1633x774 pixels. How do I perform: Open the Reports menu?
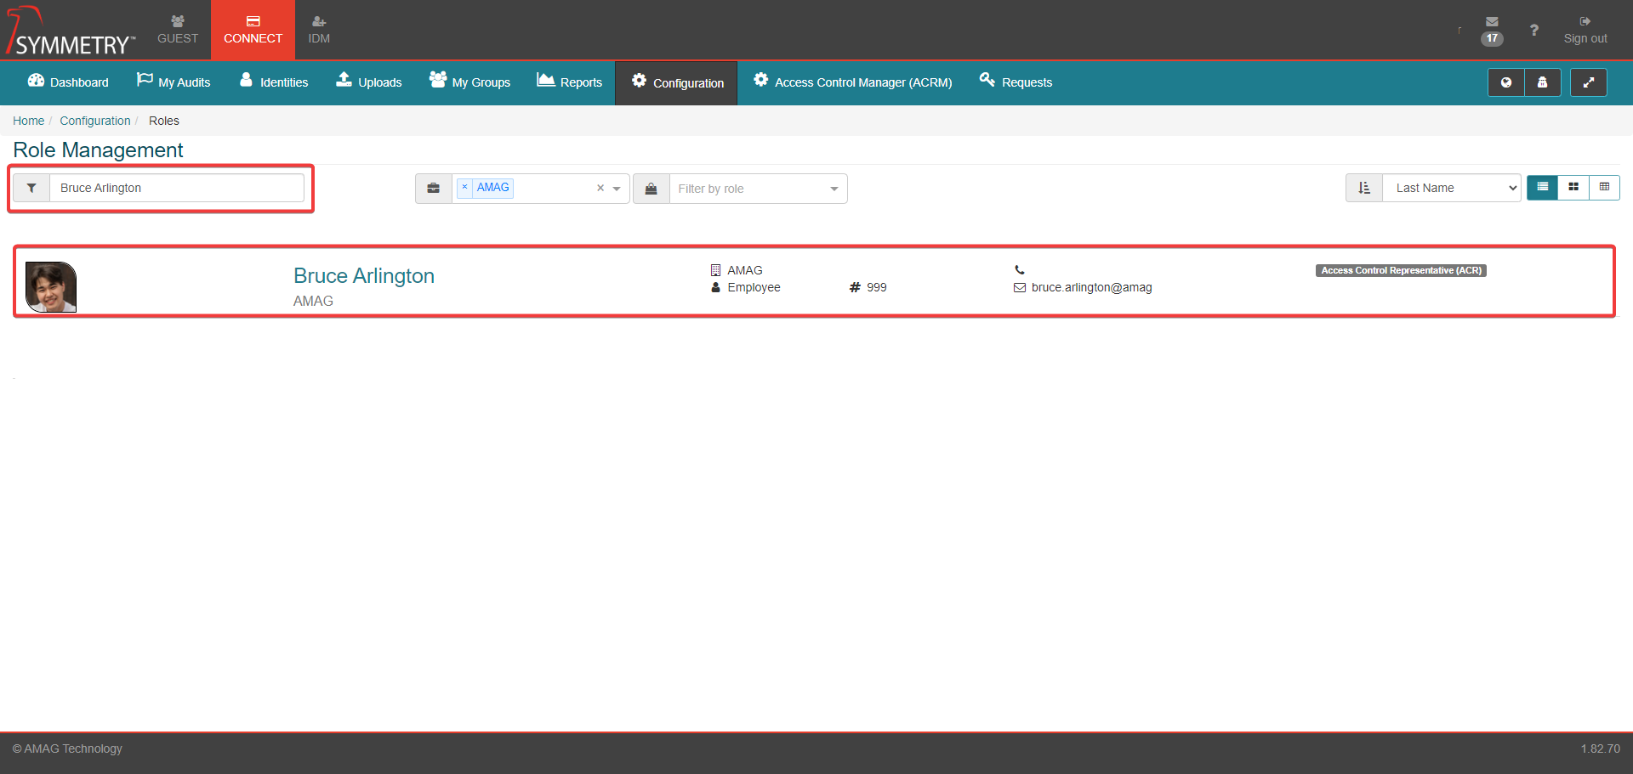click(569, 82)
